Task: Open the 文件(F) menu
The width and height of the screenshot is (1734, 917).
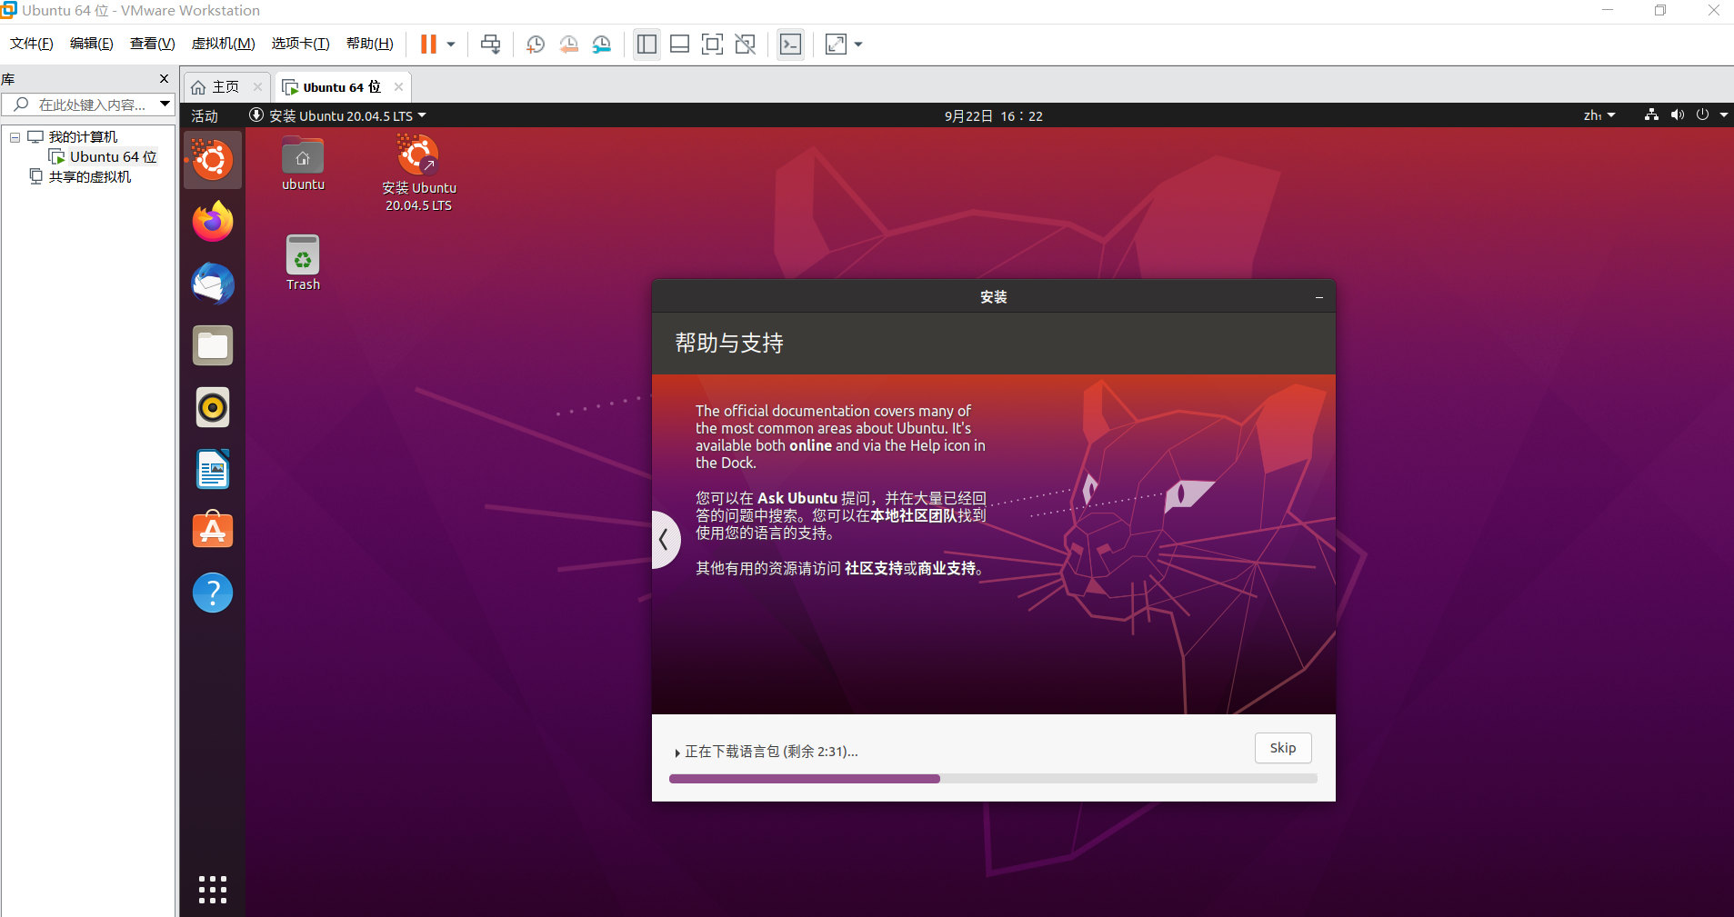Action: click(x=32, y=44)
